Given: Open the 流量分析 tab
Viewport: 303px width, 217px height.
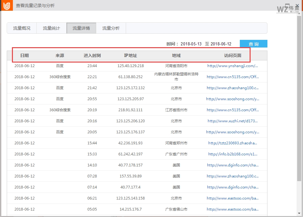Looking at the screenshot, I should point(111,28).
